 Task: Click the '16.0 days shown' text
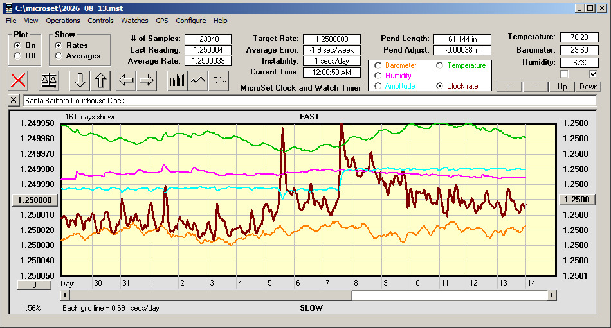pyautogui.click(x=91, y=117)
